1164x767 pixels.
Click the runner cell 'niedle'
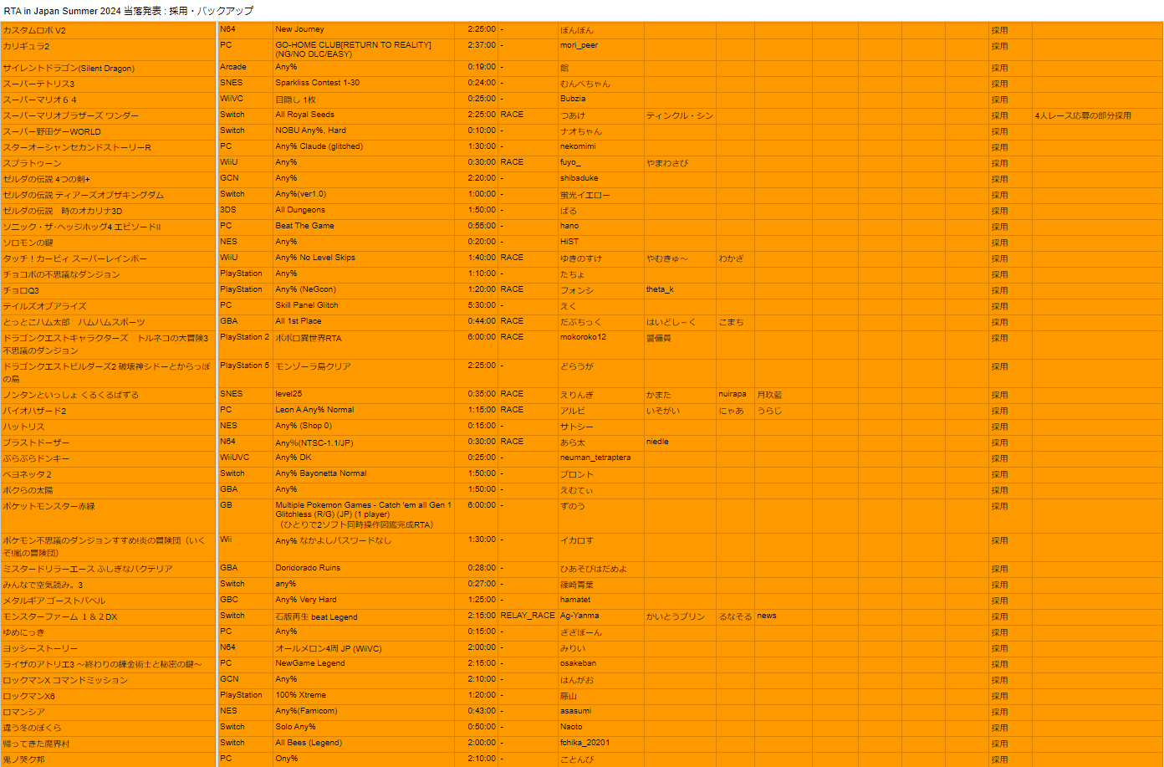(x=680, y=443)
